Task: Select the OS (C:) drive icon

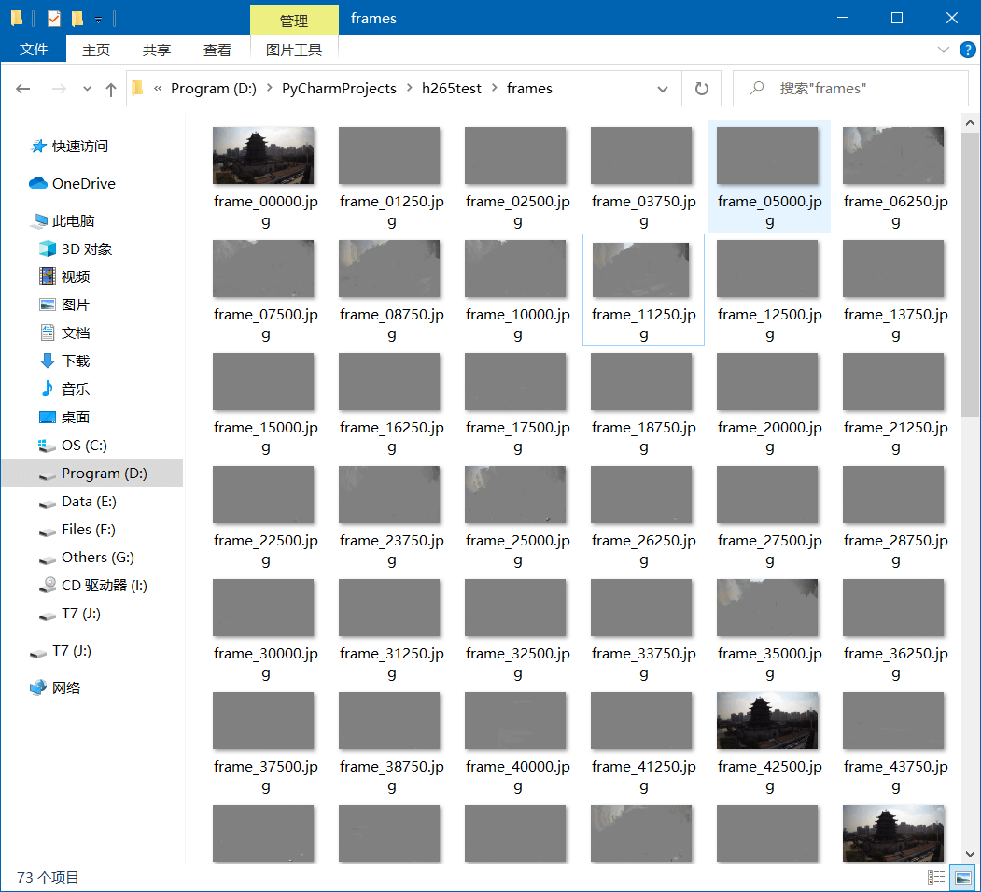Action: [48, 445]
